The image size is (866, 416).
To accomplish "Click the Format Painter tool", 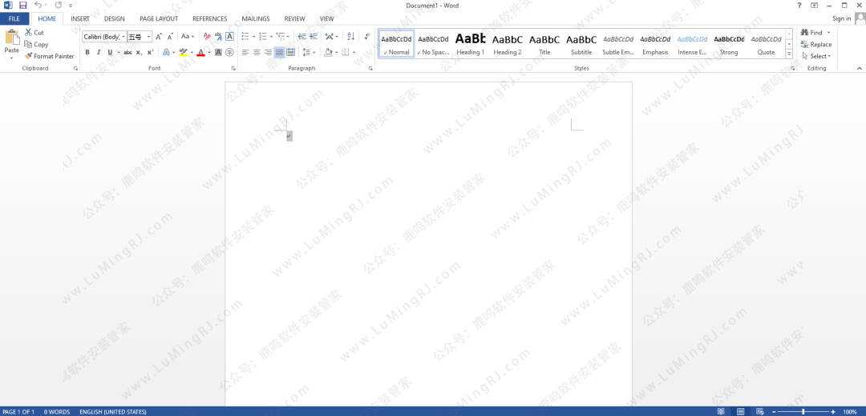I will click(x=50, y=56).
